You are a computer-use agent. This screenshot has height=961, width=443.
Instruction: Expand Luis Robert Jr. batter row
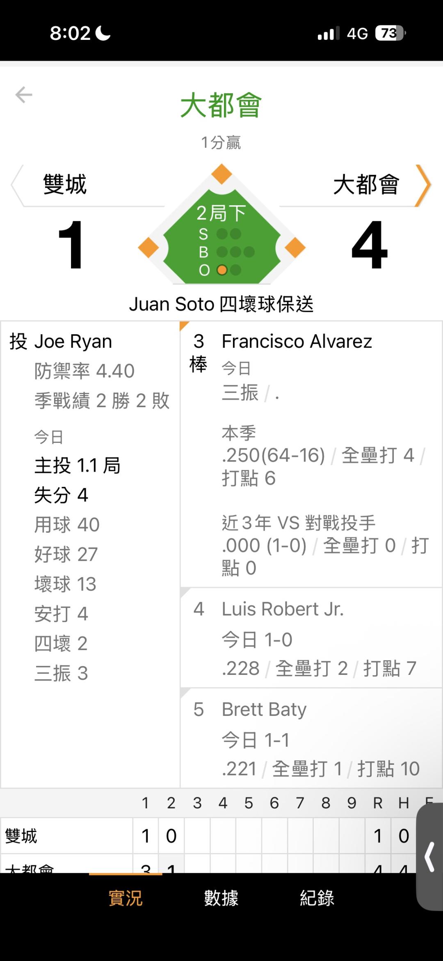pyautogui.click(x=311, y=638)
